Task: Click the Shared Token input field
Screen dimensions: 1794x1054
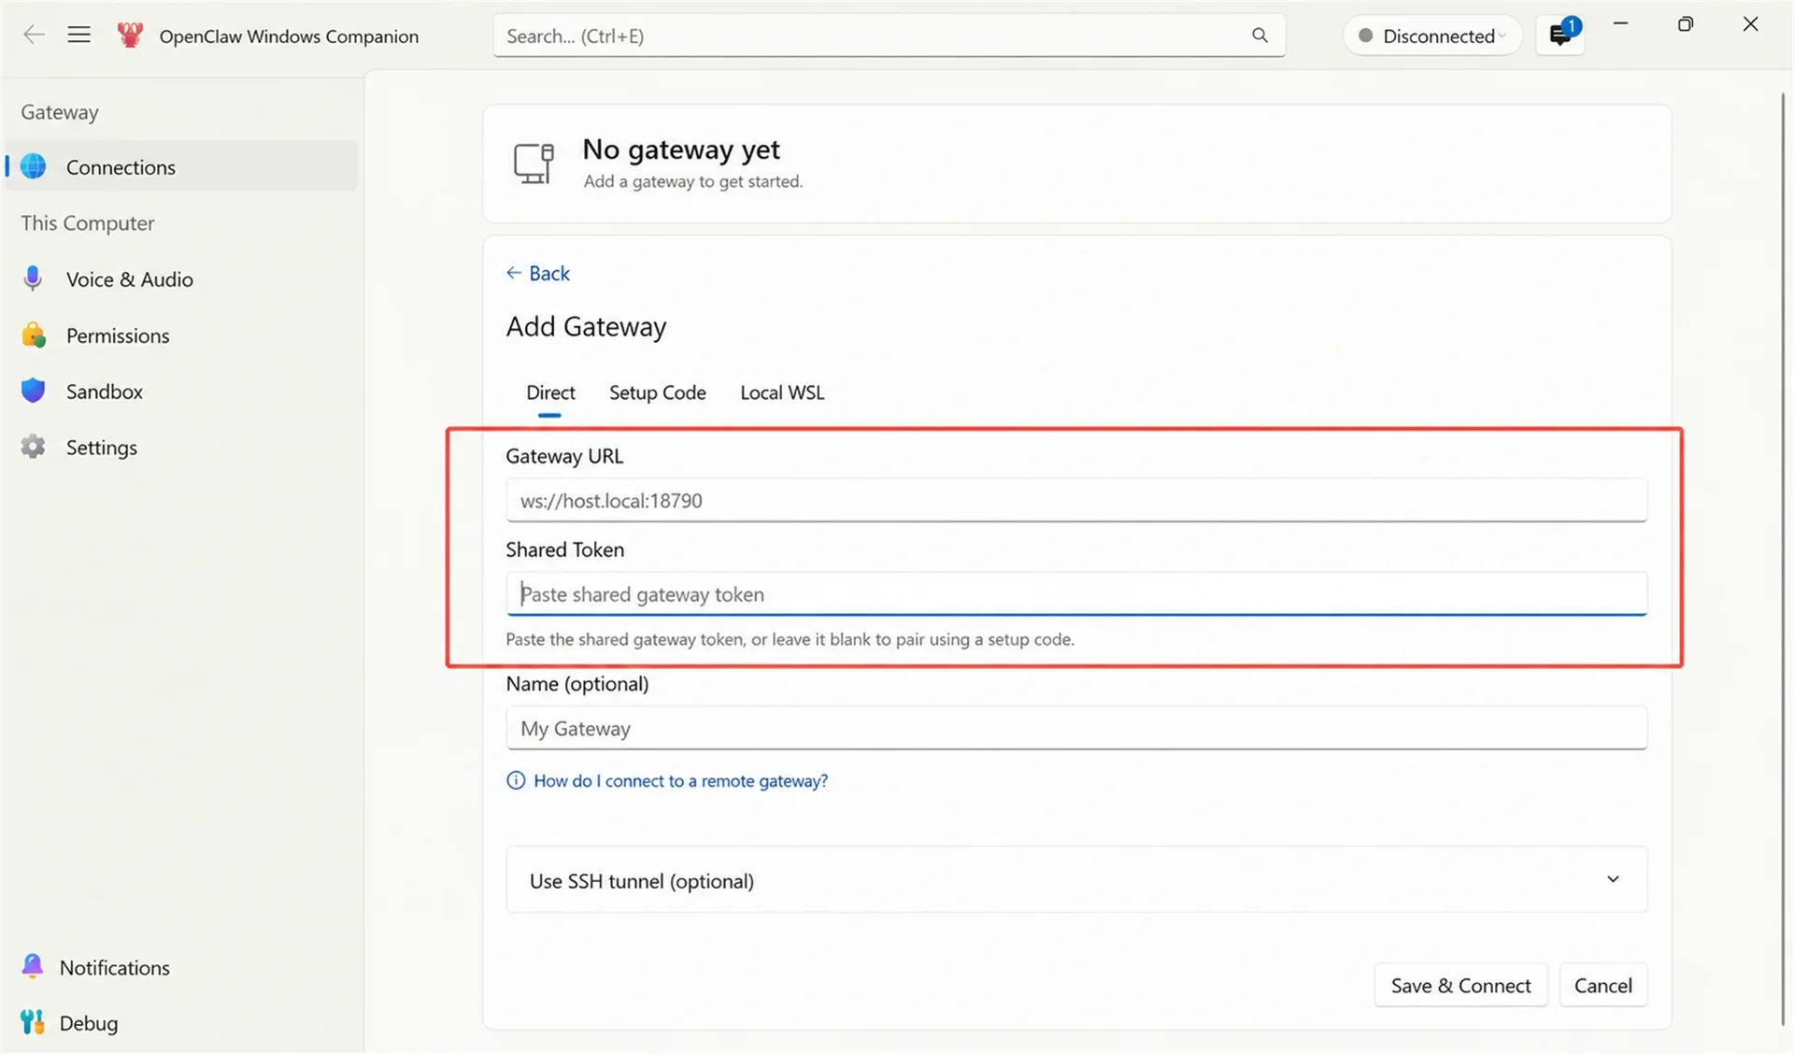Action: [x=1076, y=593]
